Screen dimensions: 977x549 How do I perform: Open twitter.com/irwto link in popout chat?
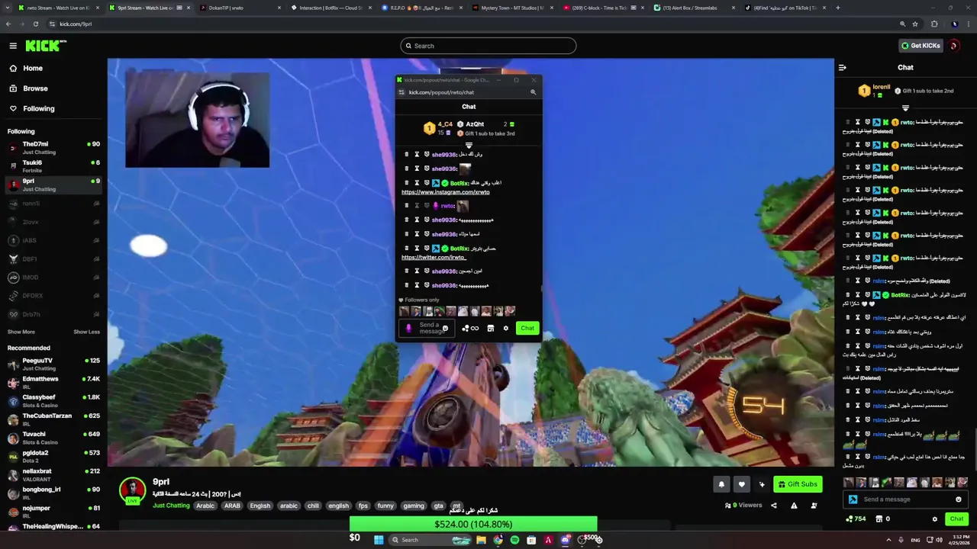(x=434, y=258)
